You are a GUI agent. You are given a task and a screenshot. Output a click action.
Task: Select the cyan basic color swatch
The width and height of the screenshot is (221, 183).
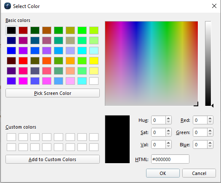point(82,51)
